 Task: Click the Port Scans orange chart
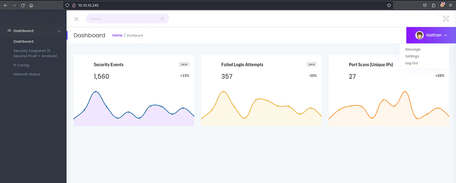point(389,108)
